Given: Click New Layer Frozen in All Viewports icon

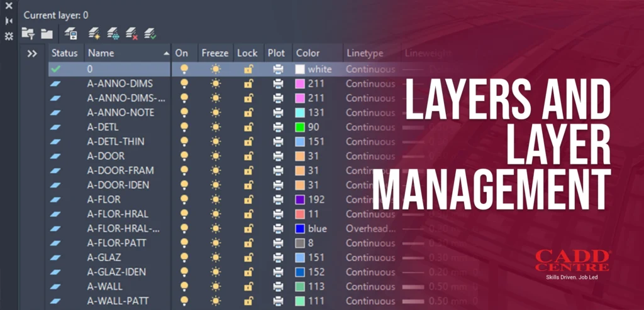Looking at the screenshot, I should pos(113,33).
